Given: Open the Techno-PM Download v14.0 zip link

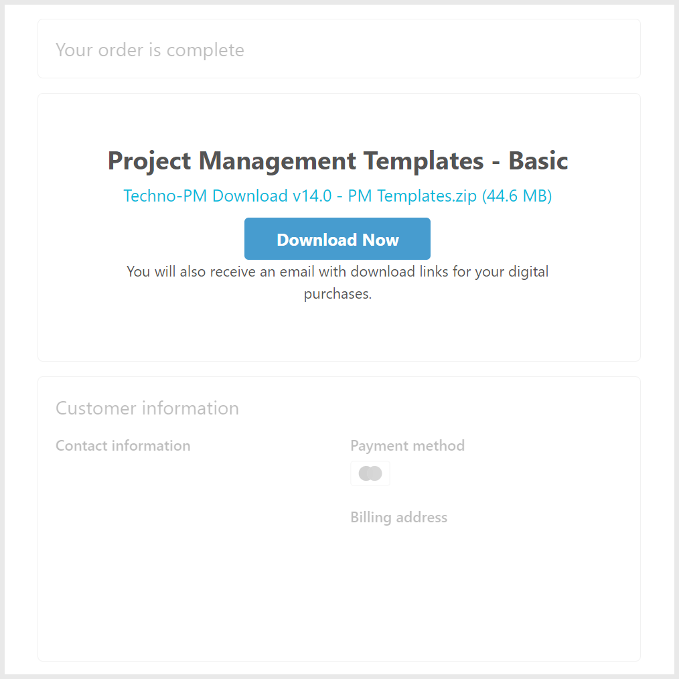Looking at the screenshot, I should pos(337,196).
